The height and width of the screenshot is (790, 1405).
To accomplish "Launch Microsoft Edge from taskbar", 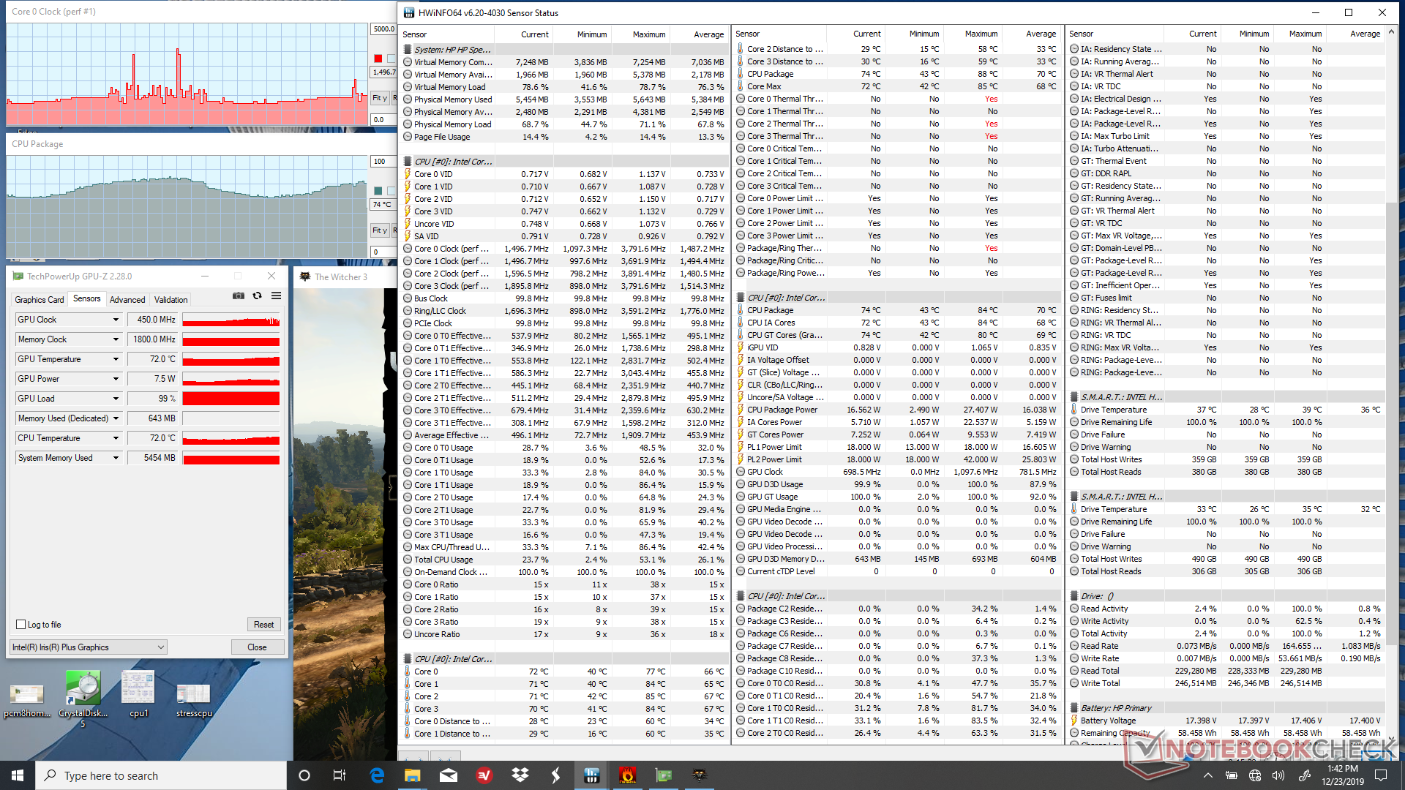I will pos(377,775).
